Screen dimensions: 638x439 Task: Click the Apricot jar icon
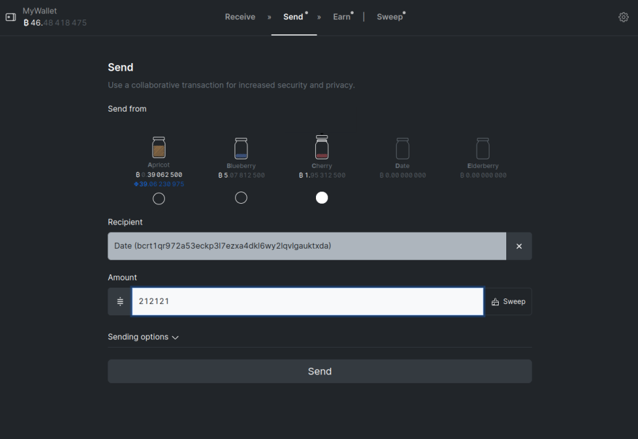click(x=159, y=147)
